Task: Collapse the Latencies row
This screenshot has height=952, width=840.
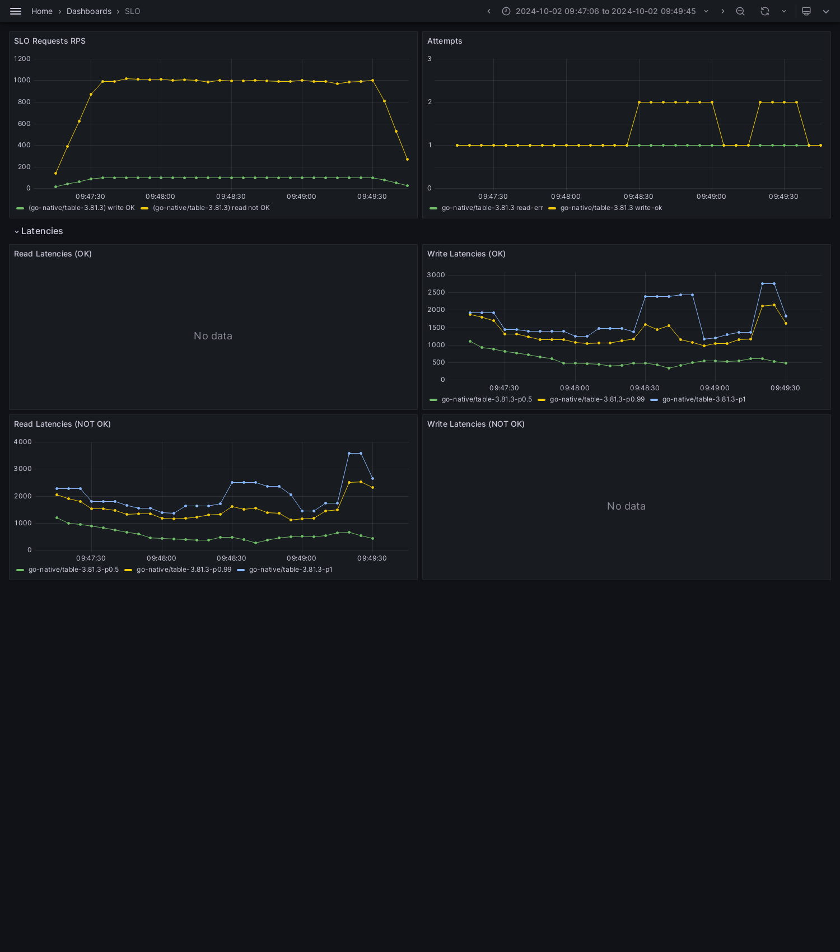Action: click(x=39, y=231)
